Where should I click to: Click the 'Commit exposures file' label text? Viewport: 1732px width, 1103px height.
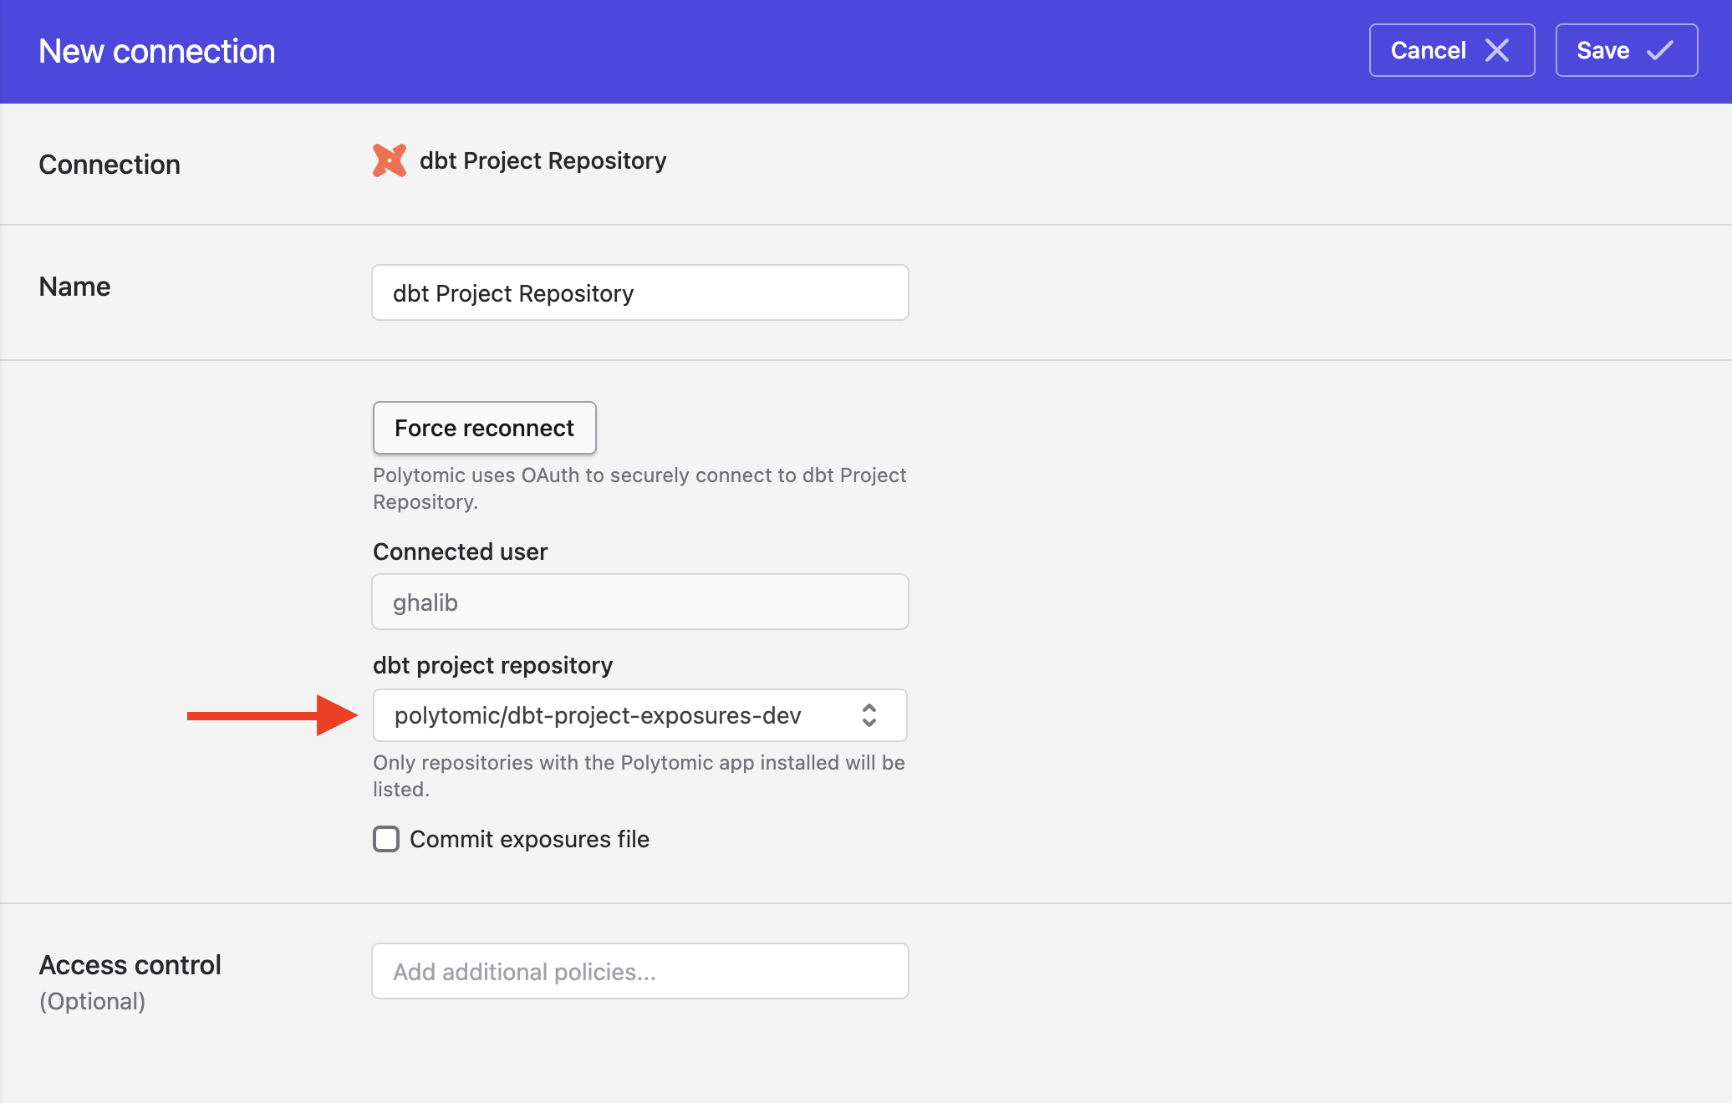pos(529,839)
